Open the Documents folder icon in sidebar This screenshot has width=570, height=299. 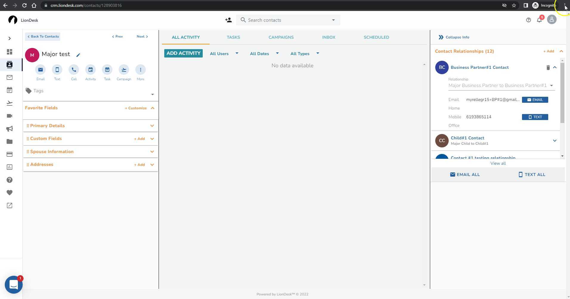coord(9,141)
